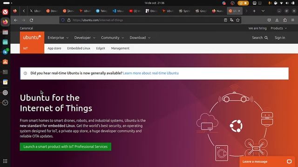Viewport: 298px width, 167px height.
Task: Open Firefox from the dock
Action: click(x=5, y=22)
